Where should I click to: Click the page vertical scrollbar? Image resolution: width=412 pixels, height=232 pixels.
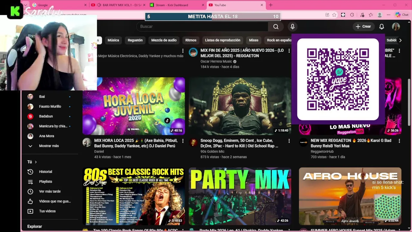[409, 102]
